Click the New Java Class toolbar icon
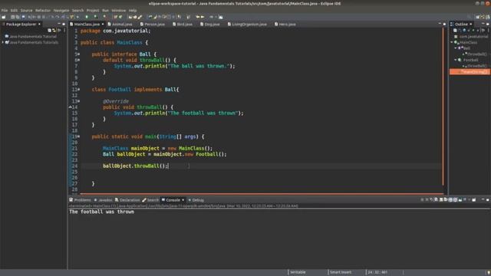491x276 pixels. tap(120, 17)
